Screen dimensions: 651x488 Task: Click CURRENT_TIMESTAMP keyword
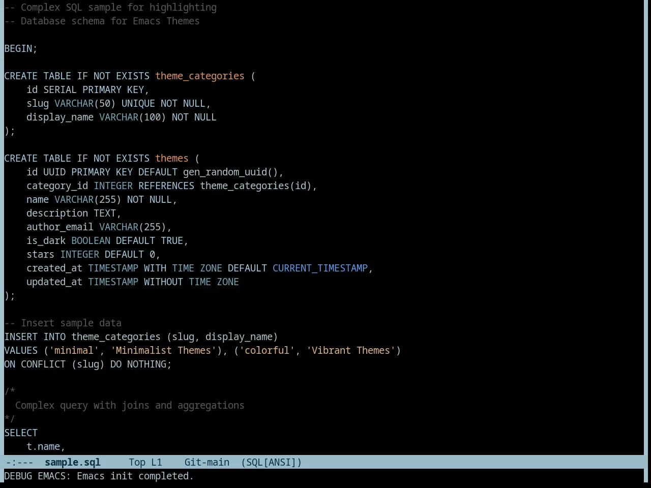[320, 268]
